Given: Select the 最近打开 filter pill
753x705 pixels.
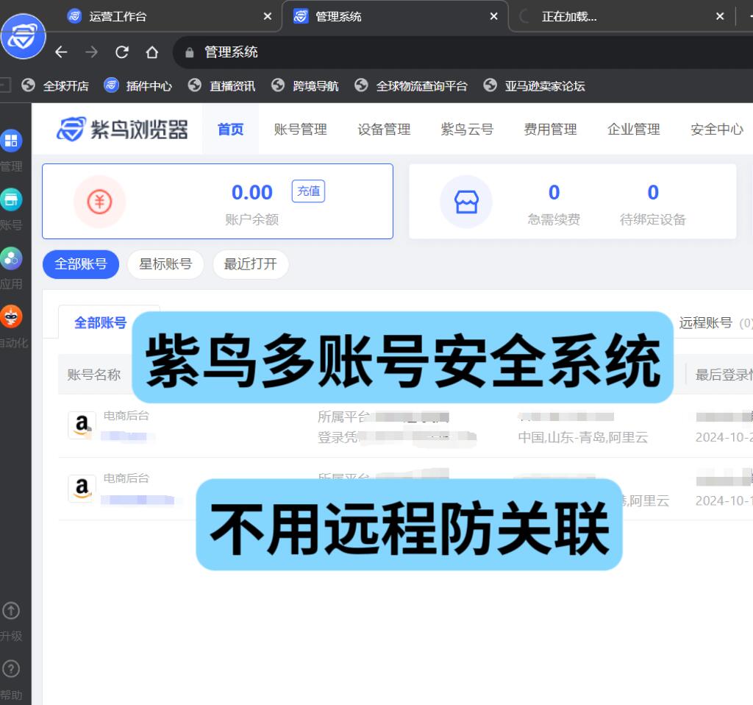Looking at the screenshot, I should coord(251,264).
